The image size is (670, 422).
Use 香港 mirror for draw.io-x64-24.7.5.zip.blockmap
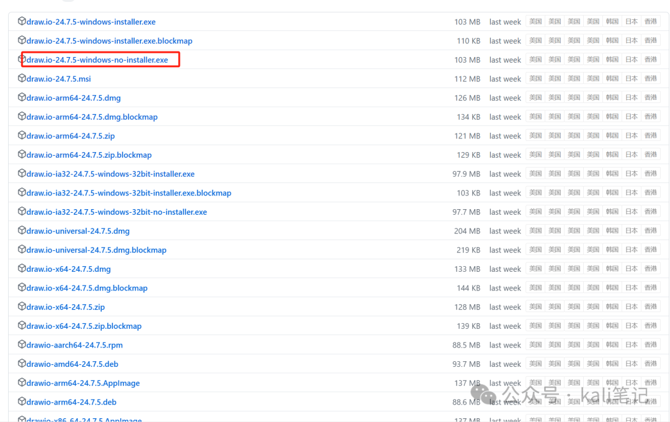click(651, 326)
